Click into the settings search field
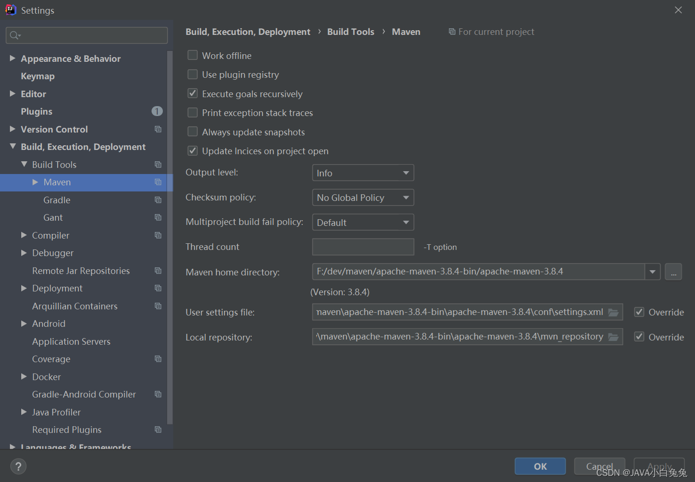Screen dimensions: 695x482 (x=86, y=35)
